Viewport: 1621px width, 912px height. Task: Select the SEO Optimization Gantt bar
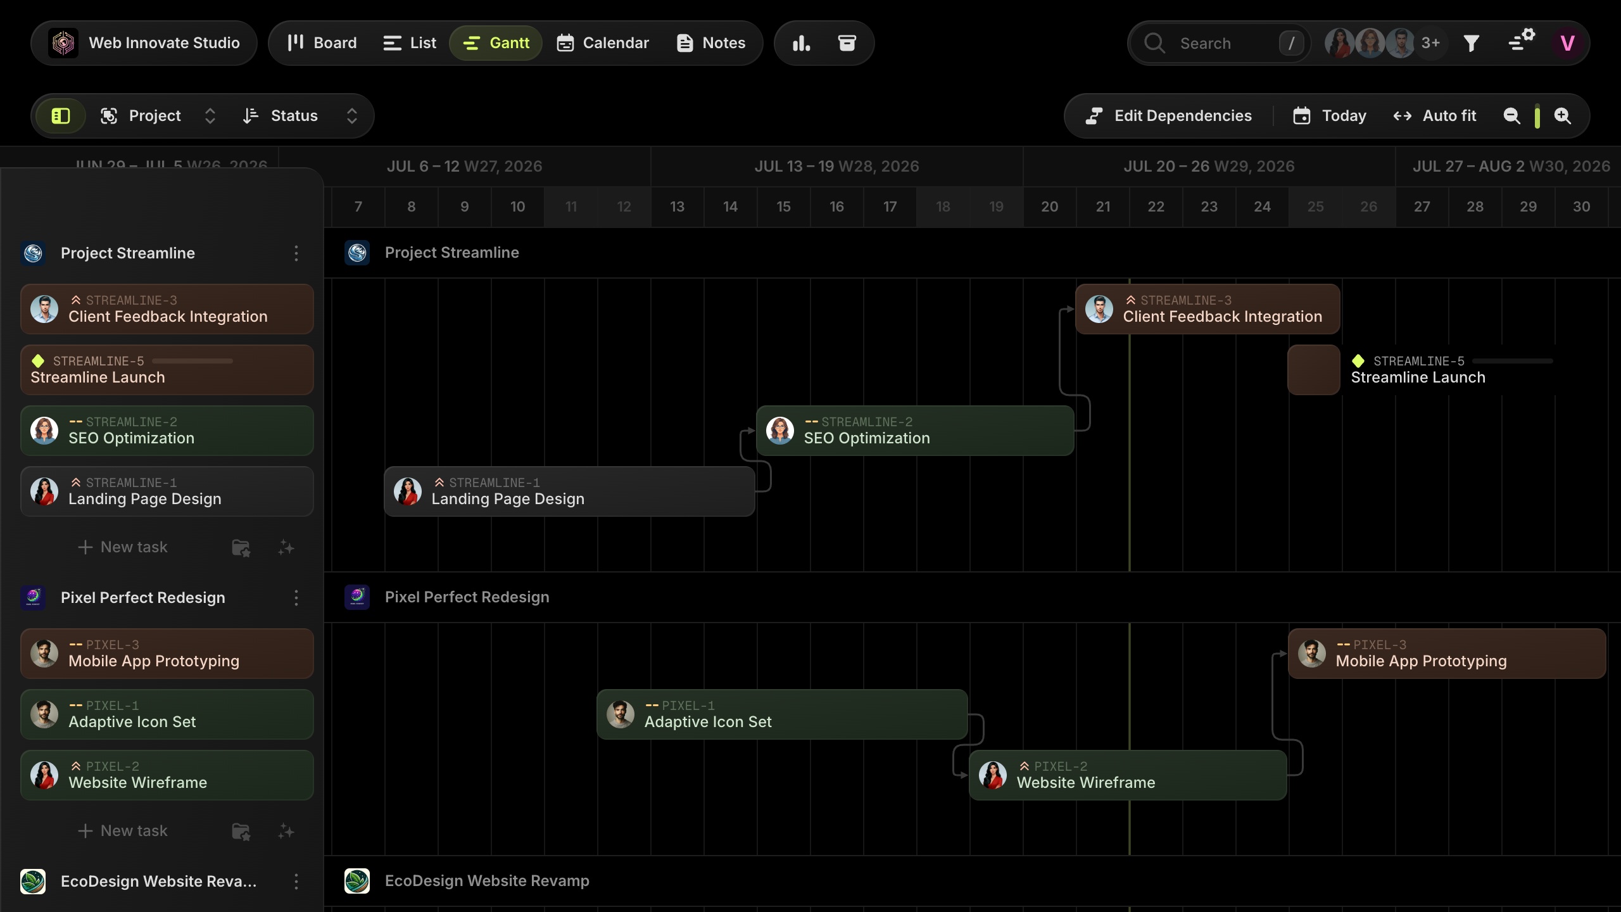915,431
